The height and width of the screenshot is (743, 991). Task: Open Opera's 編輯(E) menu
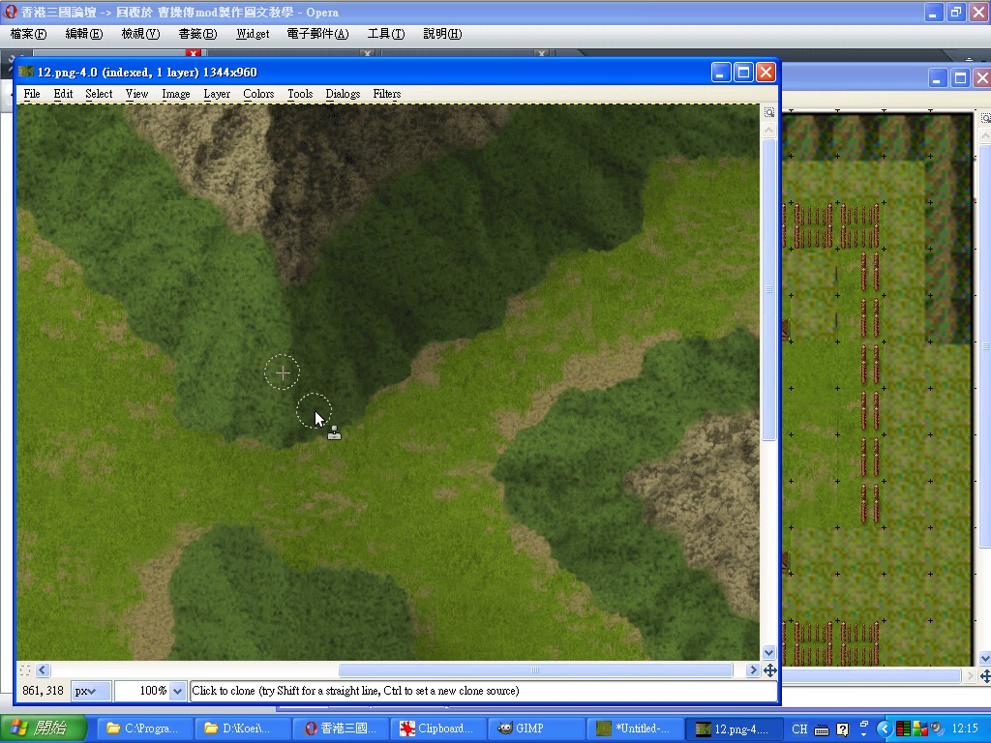tap(84, 34)
